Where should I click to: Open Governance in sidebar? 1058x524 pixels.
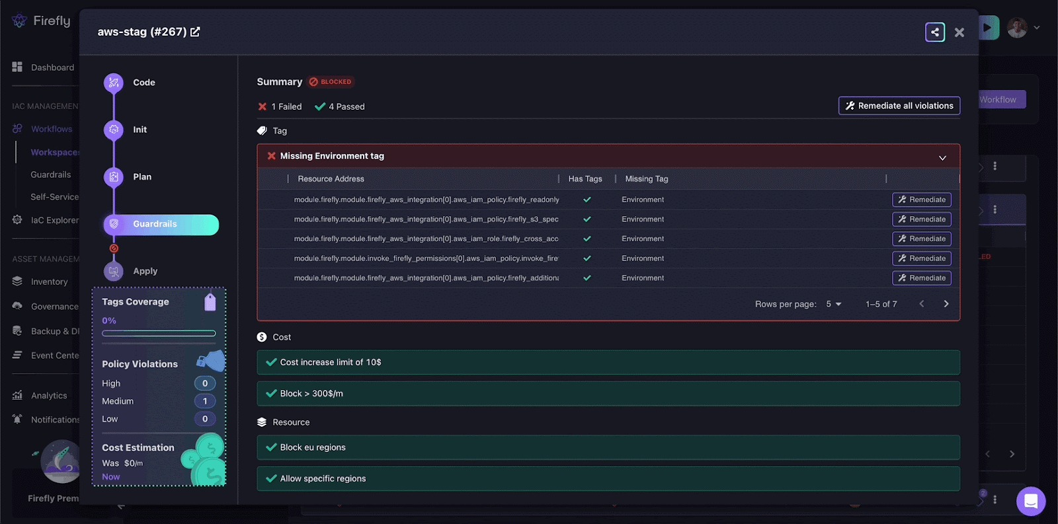46,306
